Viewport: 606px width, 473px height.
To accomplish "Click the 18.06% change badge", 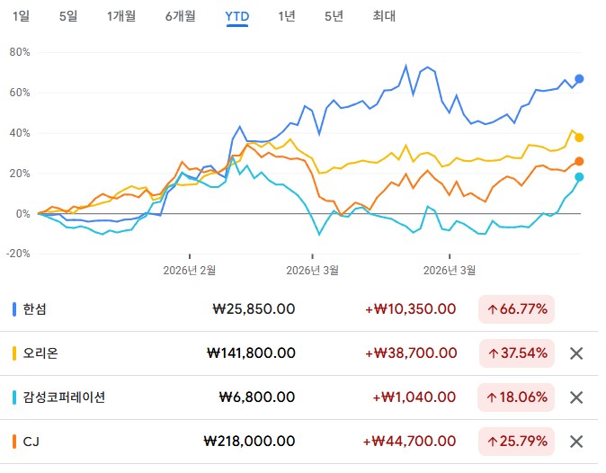I will (516, 397).
